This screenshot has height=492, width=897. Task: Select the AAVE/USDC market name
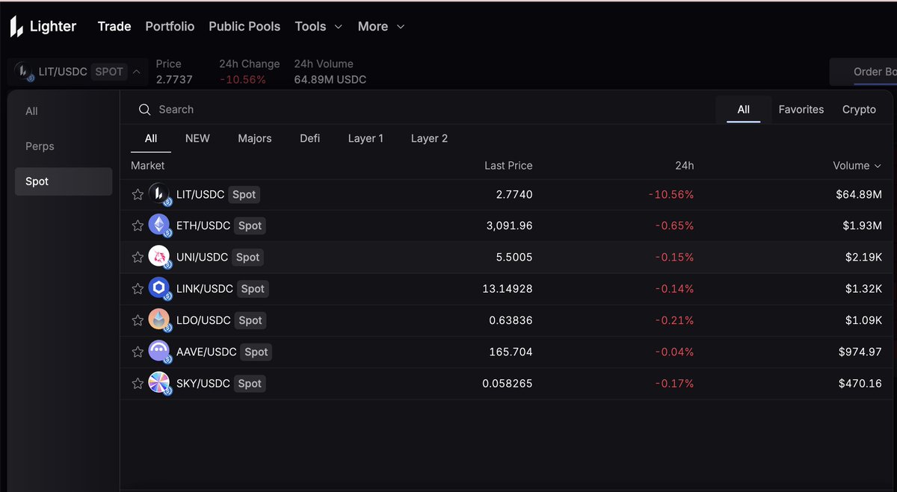pyautogui.click(x=206, y=352)
